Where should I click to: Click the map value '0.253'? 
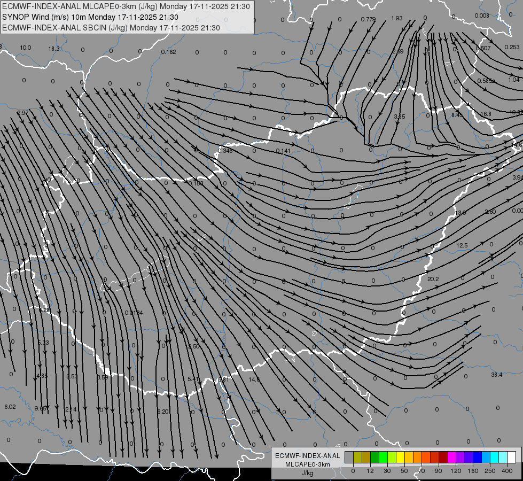point(512,48)
